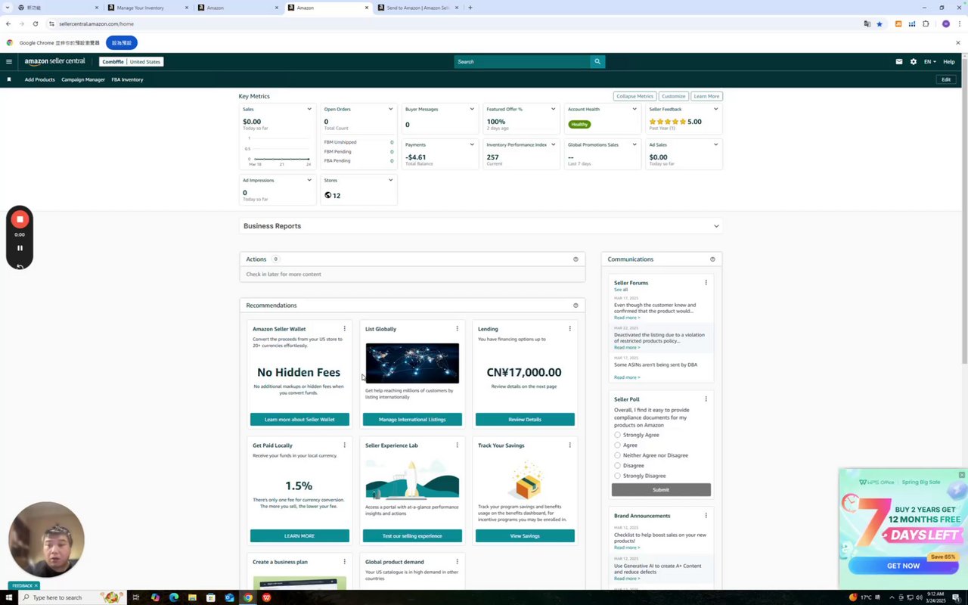Pause the screen recording

tap(20, 248)
